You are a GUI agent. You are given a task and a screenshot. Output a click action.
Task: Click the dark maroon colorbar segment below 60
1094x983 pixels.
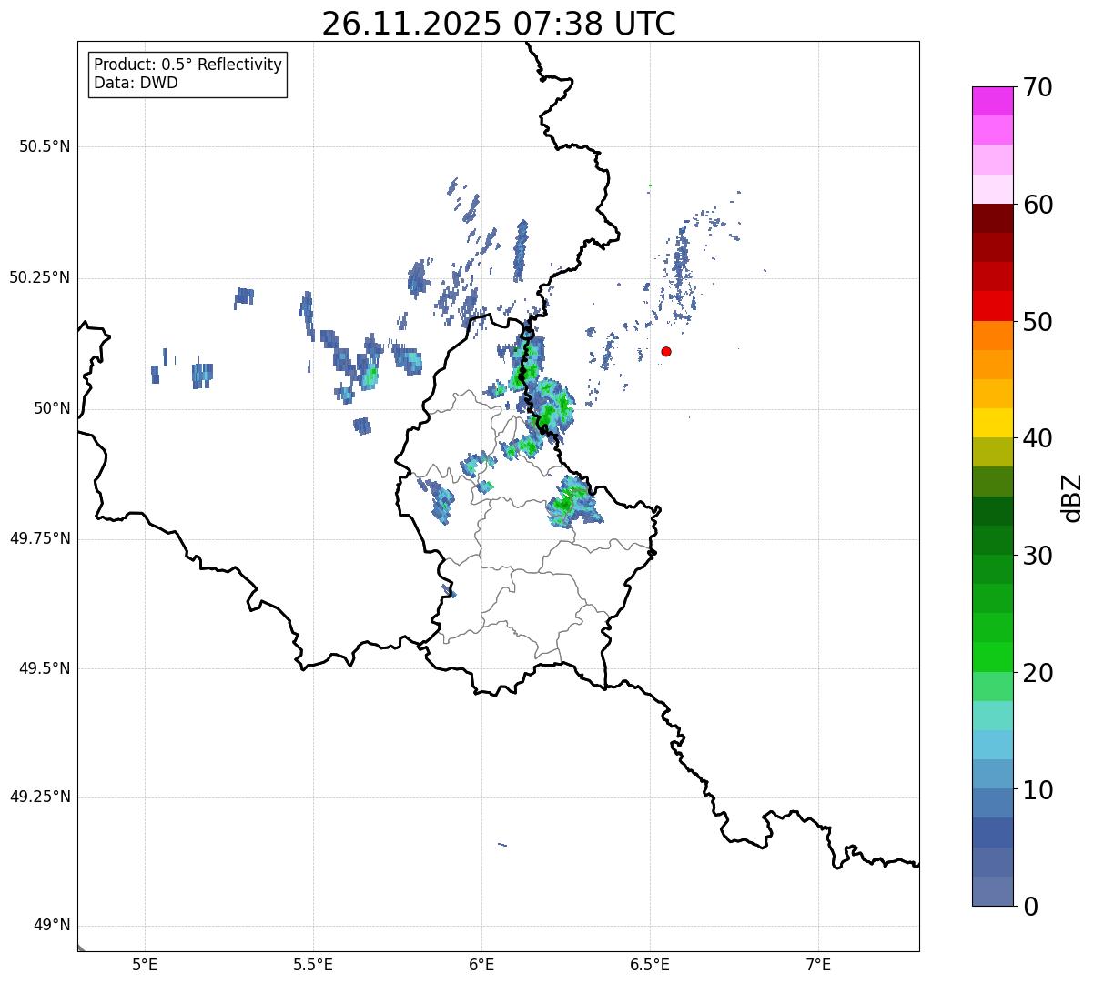[x=992, y=218]
